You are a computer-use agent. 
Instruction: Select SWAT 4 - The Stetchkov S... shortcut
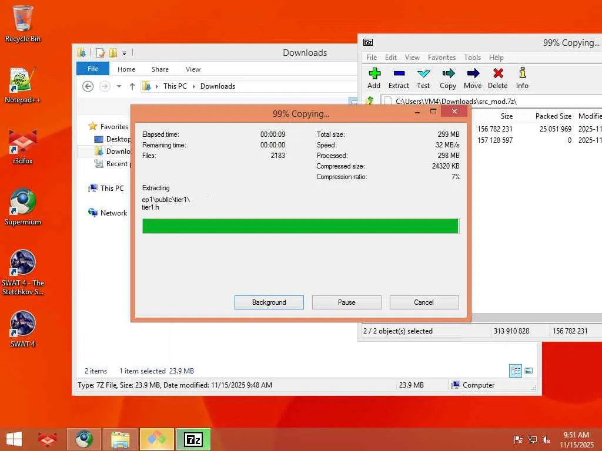click(x=23, y=272)
